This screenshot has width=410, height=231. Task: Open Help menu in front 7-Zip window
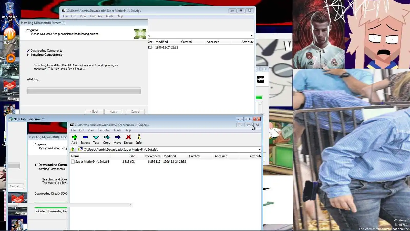point(128,130)
